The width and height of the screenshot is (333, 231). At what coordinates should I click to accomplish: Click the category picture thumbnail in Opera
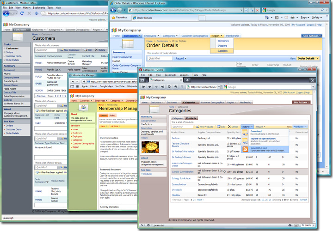point(150,147)
